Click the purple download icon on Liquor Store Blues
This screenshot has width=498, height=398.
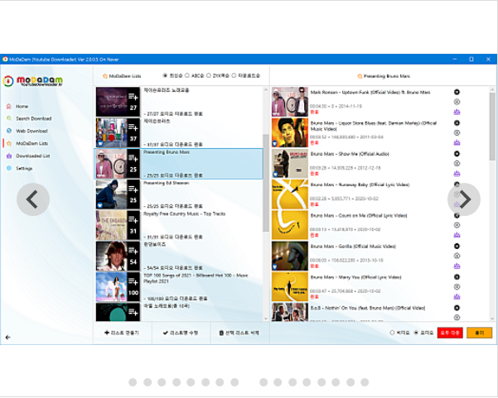tap(457, 142)
